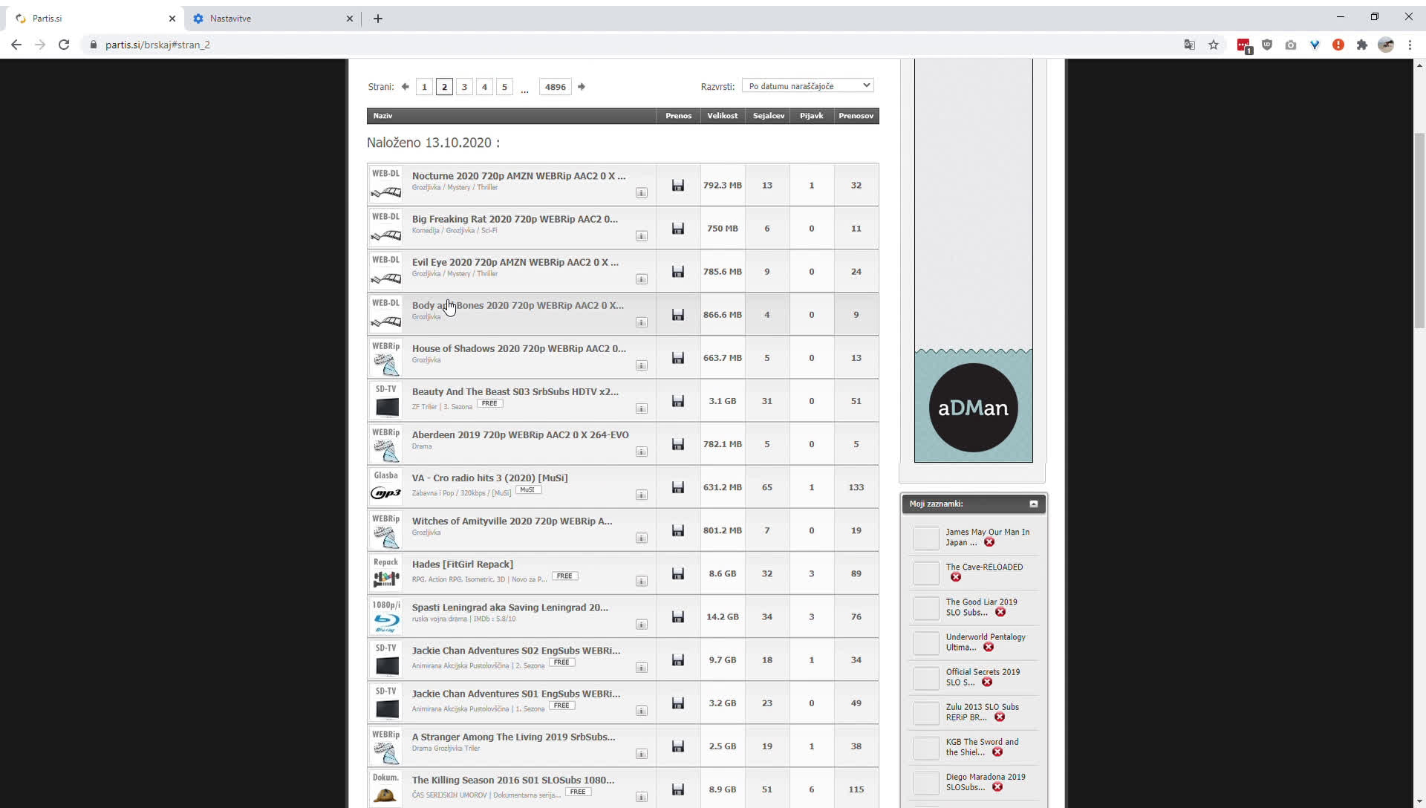Open the Razvrsti sort dropdown

point(808,85)
